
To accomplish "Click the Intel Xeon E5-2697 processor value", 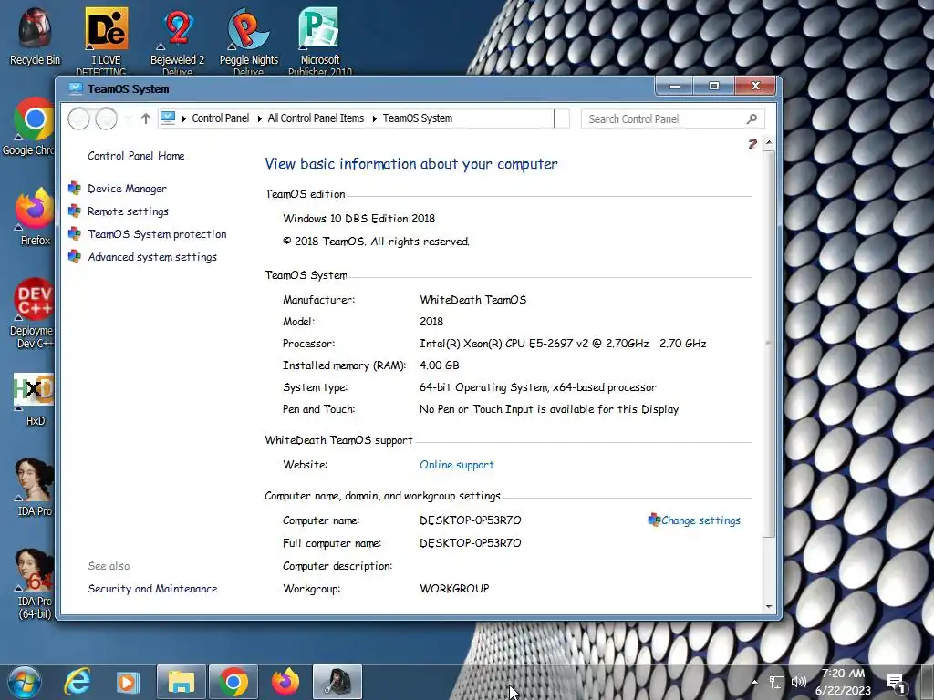I will click(x=563, y=344).
